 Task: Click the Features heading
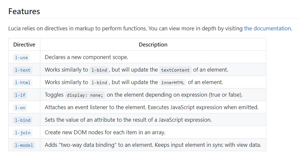pos(24,12)
